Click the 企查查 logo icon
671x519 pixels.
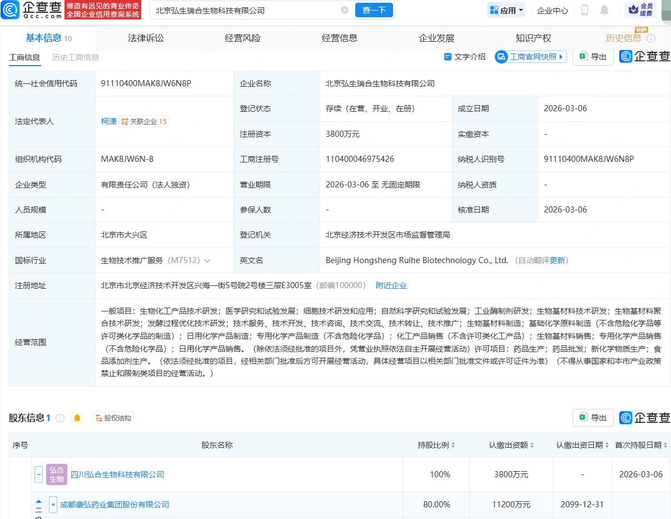point(9,9)
